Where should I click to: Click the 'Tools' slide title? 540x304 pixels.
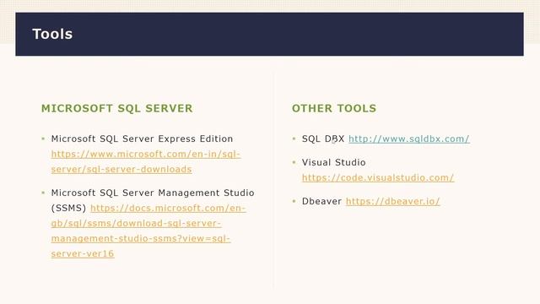[52, 34]
